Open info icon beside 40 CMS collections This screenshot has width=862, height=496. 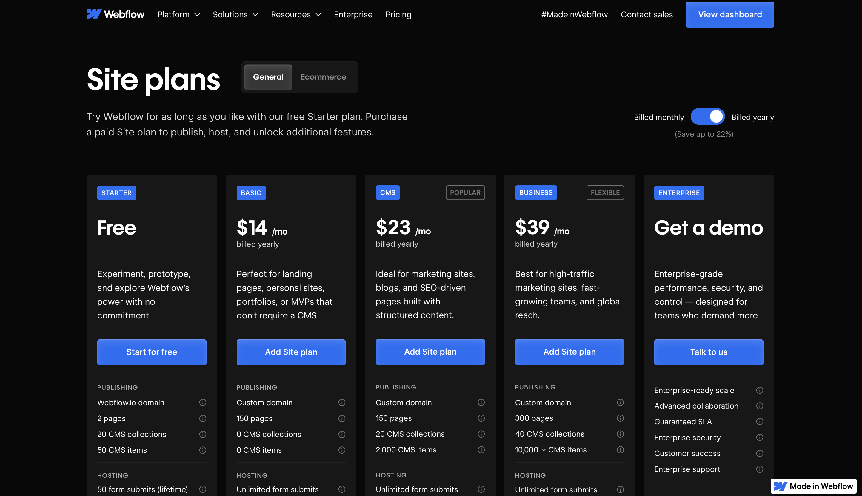pyautogui.click(x=620, y=434)
